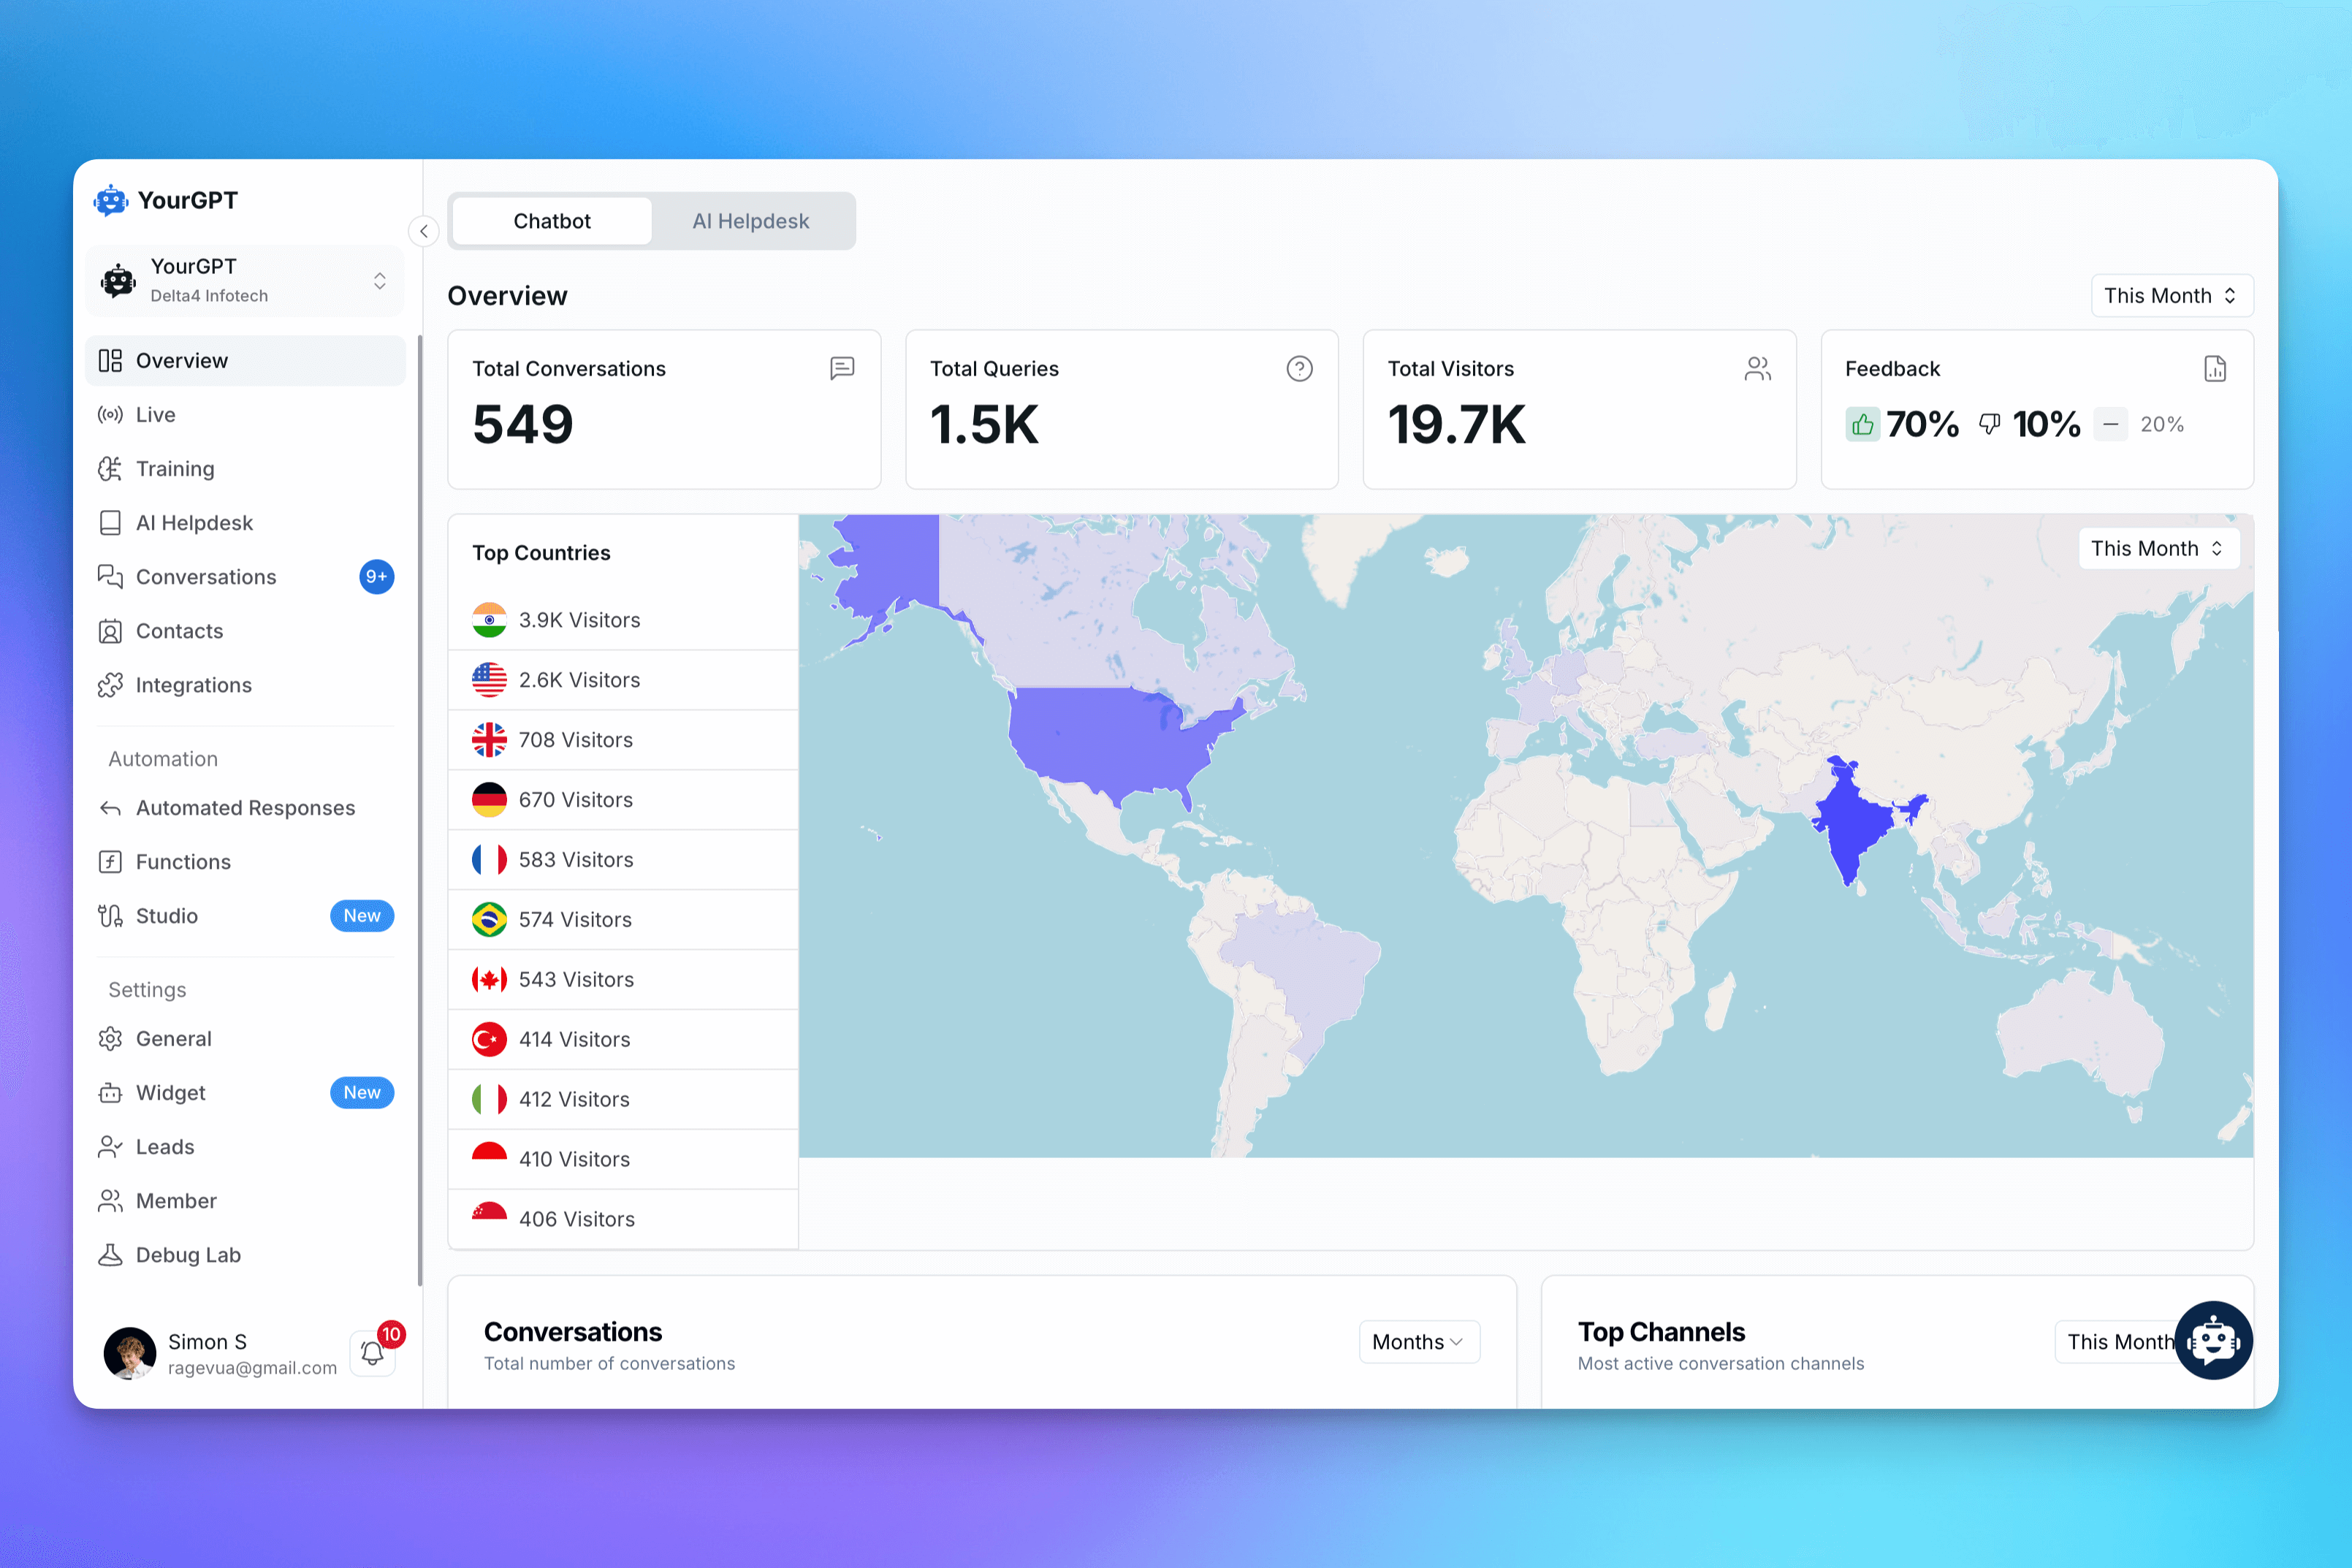This screenshot has width=2352, height=1568.
Task: Open the Training section icon
Action: click(x=111, y=468)
